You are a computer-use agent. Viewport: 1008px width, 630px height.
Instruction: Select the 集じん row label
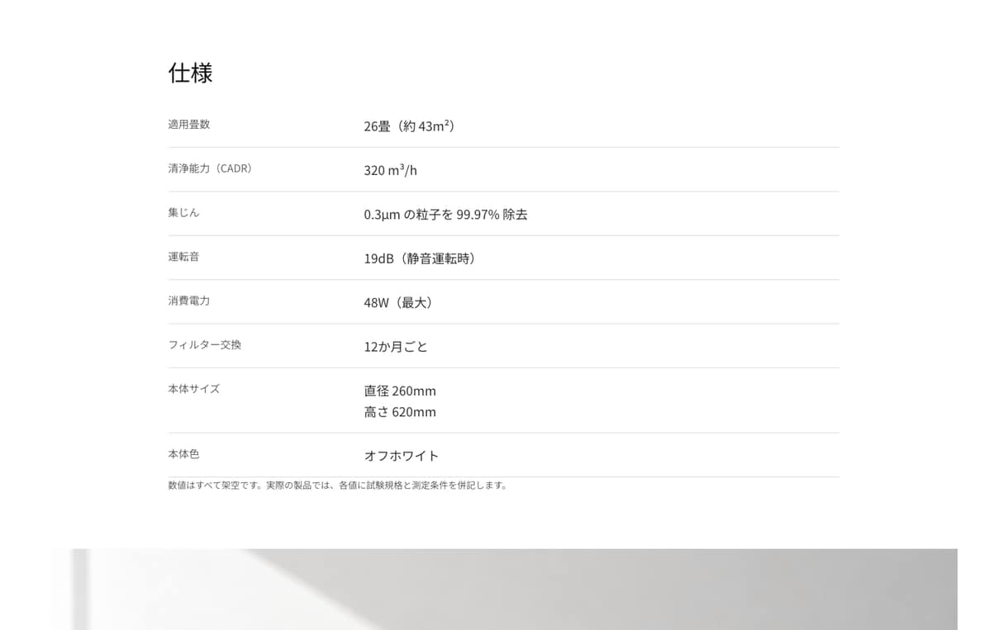pos(183,212)
